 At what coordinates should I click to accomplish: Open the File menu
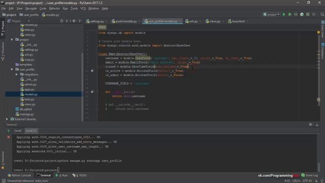tap(4, 9)
